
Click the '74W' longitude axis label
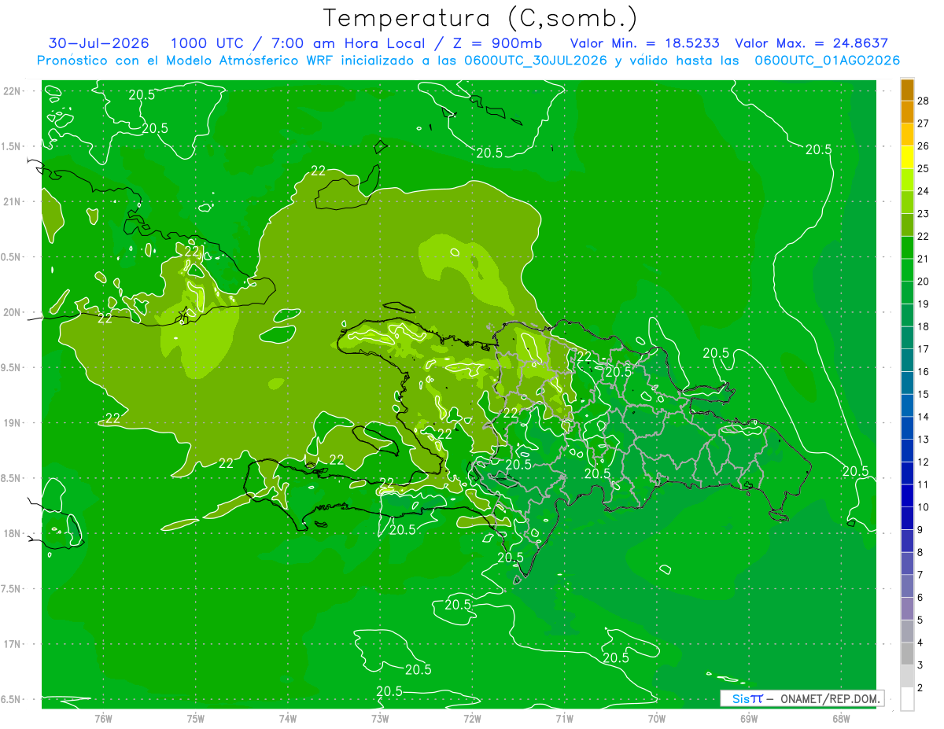[287, 718]
